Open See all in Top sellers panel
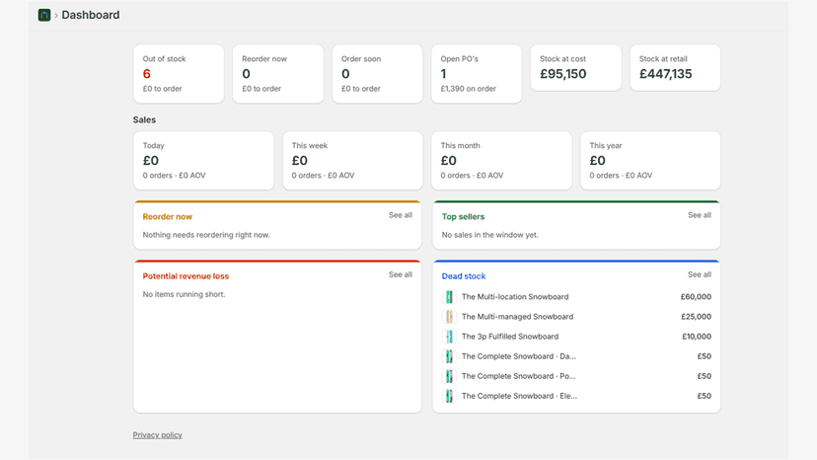Viewport: 817px width, 460px height. click(x=700, y=215)
